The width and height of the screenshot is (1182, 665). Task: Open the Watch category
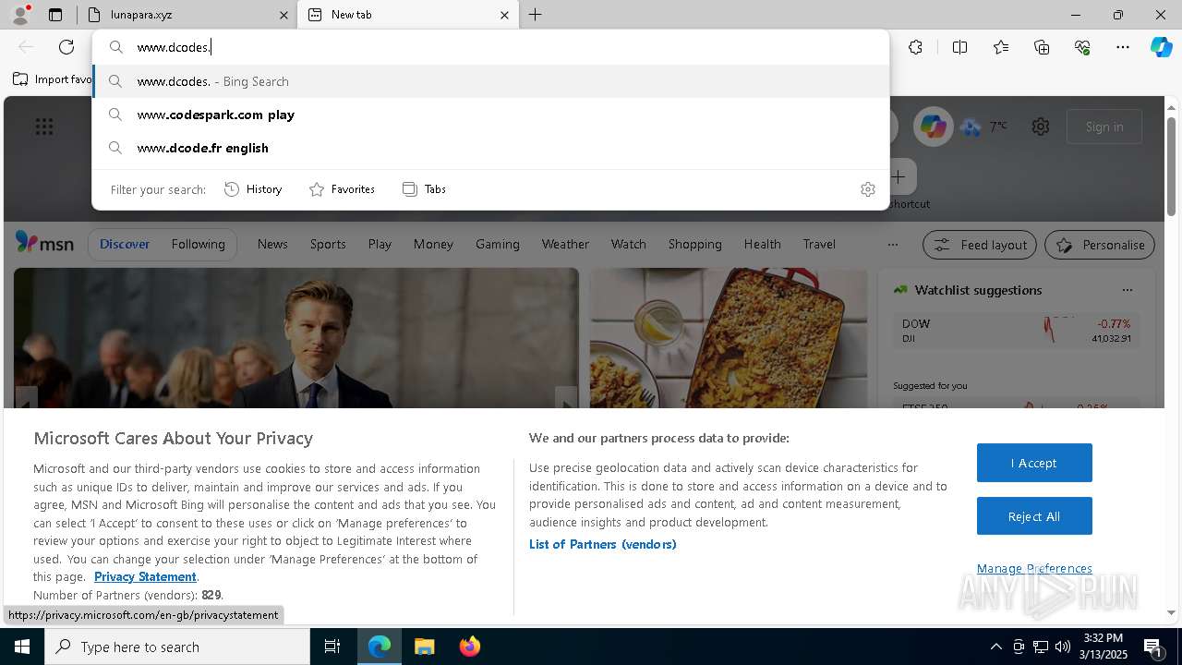629,244
